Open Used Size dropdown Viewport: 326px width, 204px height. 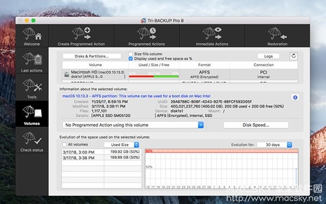point(122,145)
